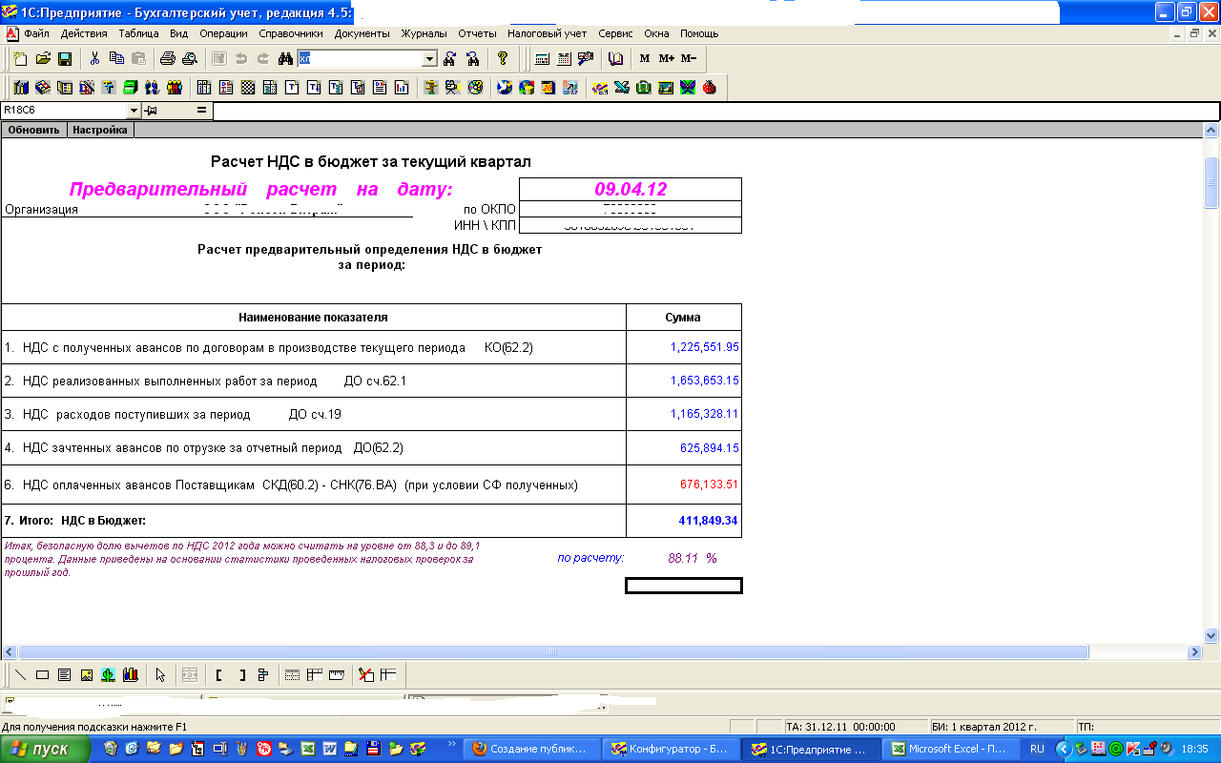Open the Операции menu
Screen dimensions: 1221x763
pyautogui.click(x=223, y=33)
